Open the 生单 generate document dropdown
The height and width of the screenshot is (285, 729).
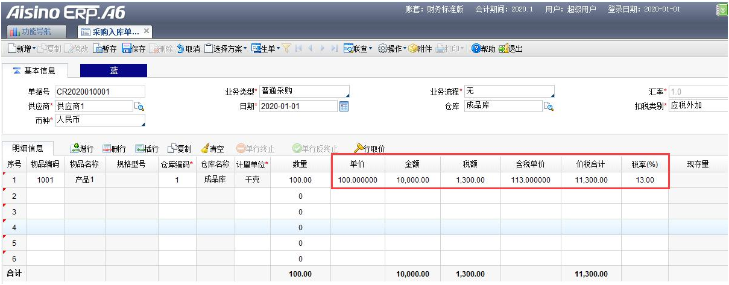tap(266, 49)
